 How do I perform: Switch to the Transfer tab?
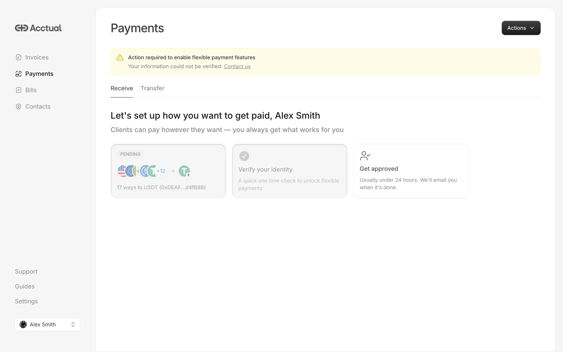[152, 88]
